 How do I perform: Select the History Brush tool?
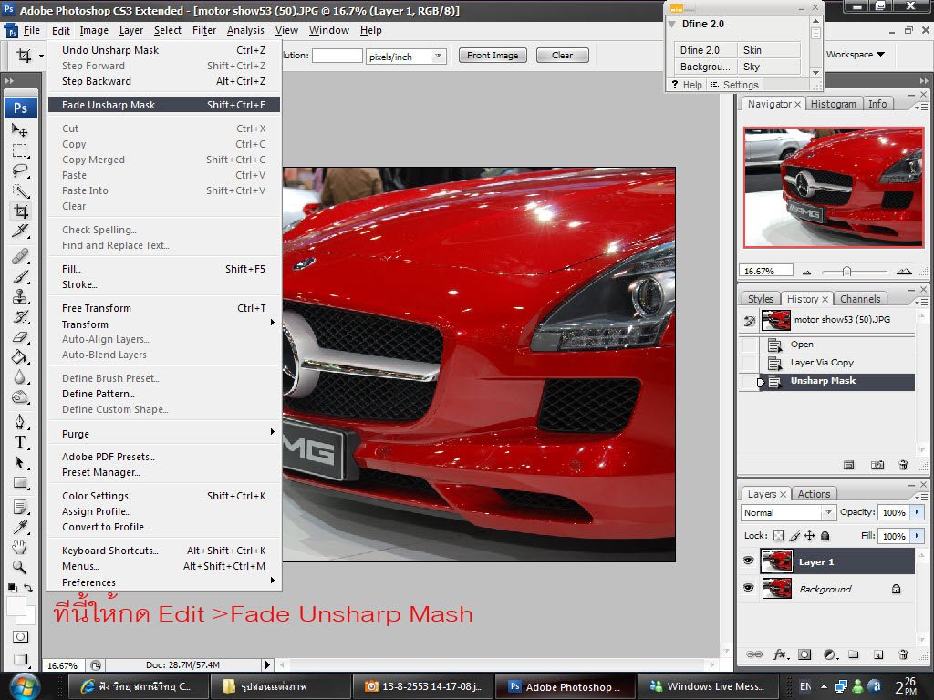click(20, 316)
